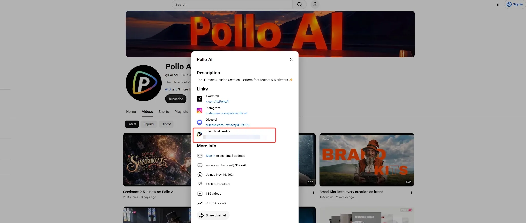Screen dimensions: 526x223
Task: Open the Discord invite link
Action: pos(228,125)
